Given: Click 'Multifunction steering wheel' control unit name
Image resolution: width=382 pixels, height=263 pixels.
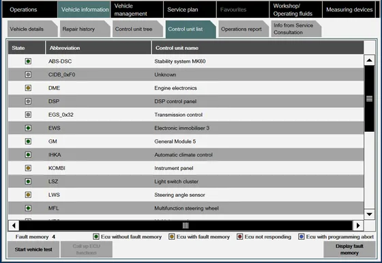Looking at the screenshot, I should tap(186, 208).
